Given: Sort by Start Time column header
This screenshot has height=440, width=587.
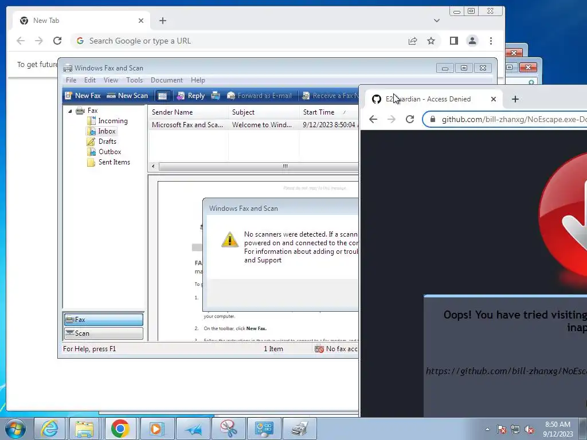Looking at the screenshot, I should click(x=329, y=112).
